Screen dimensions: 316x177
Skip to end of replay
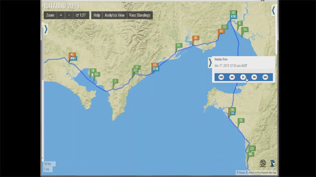pos(265,77)
